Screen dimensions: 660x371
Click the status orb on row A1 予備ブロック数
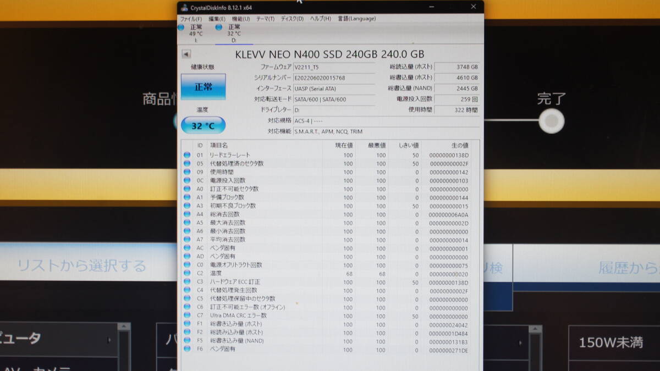pyautogui.click(x=187, y=197)
